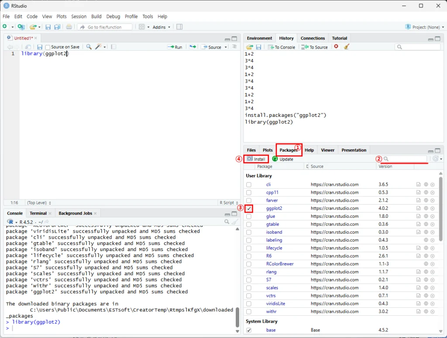Click the clear history broom icon
This screenshot has width=447, height=338.
(x=346, y=47)
